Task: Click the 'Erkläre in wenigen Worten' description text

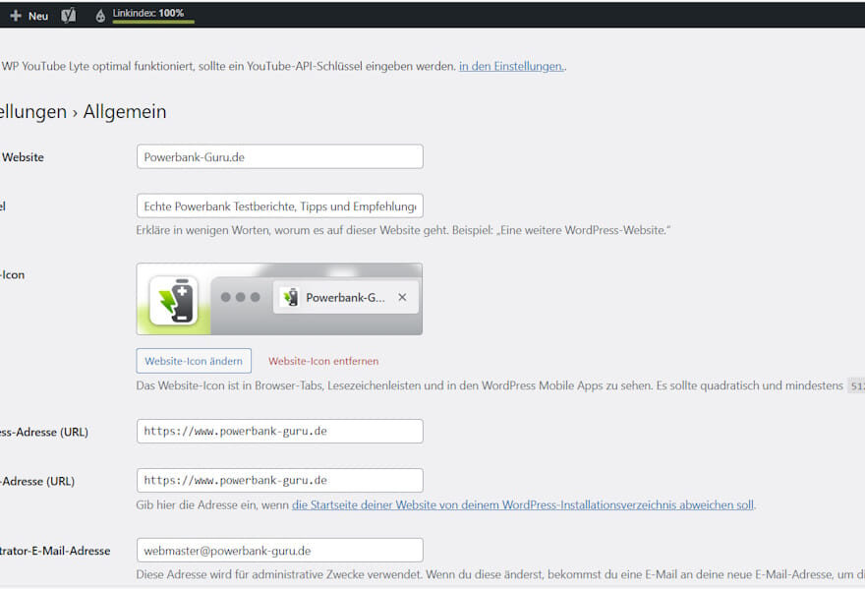Action: click(x=403, y=230)
